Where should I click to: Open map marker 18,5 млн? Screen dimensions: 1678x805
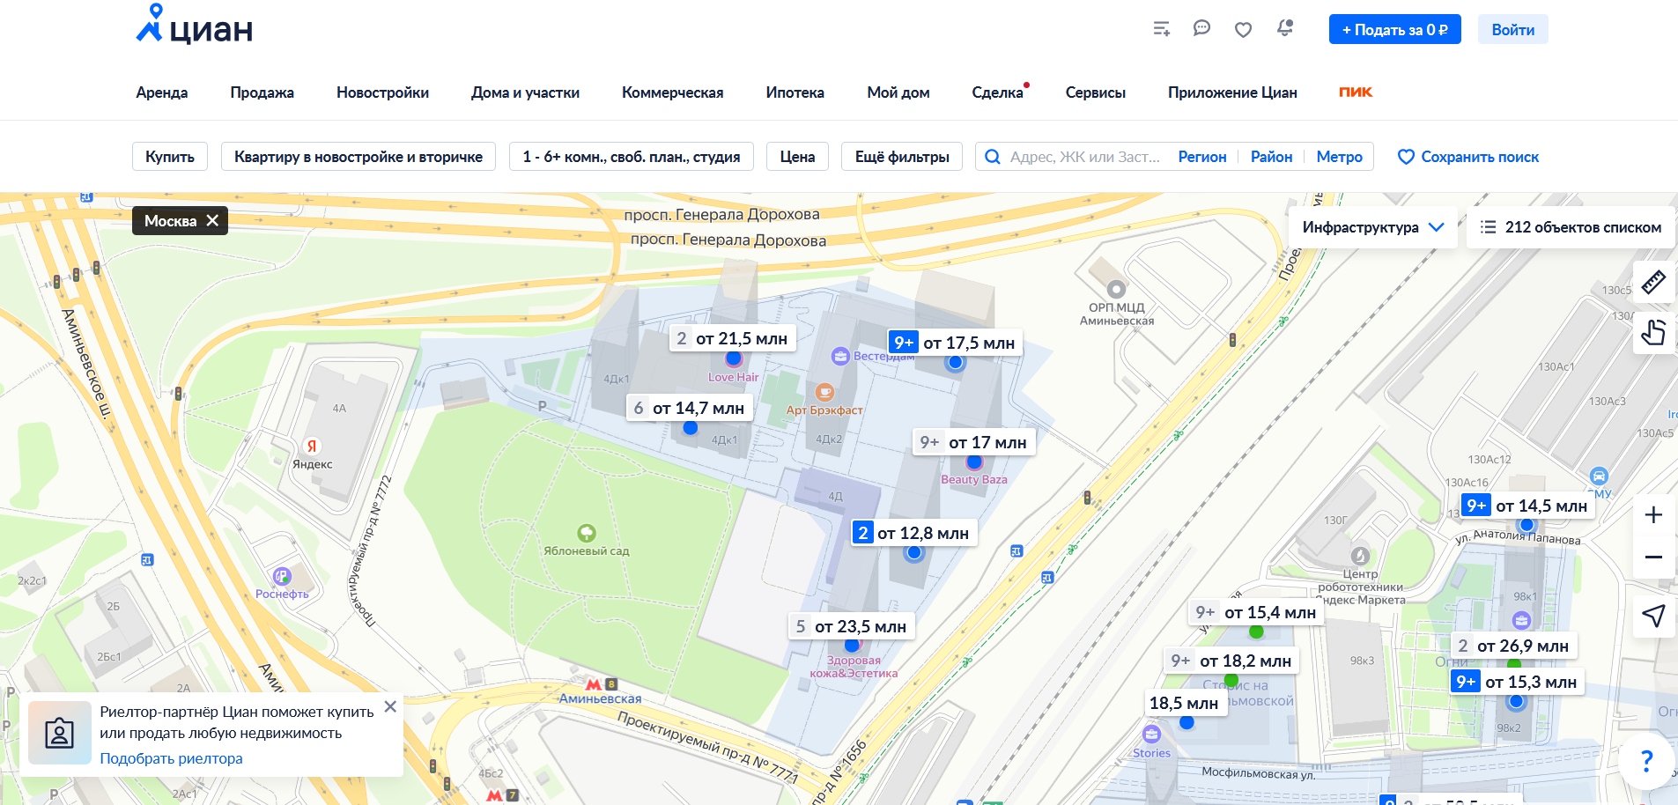(x=1186, y=703)
